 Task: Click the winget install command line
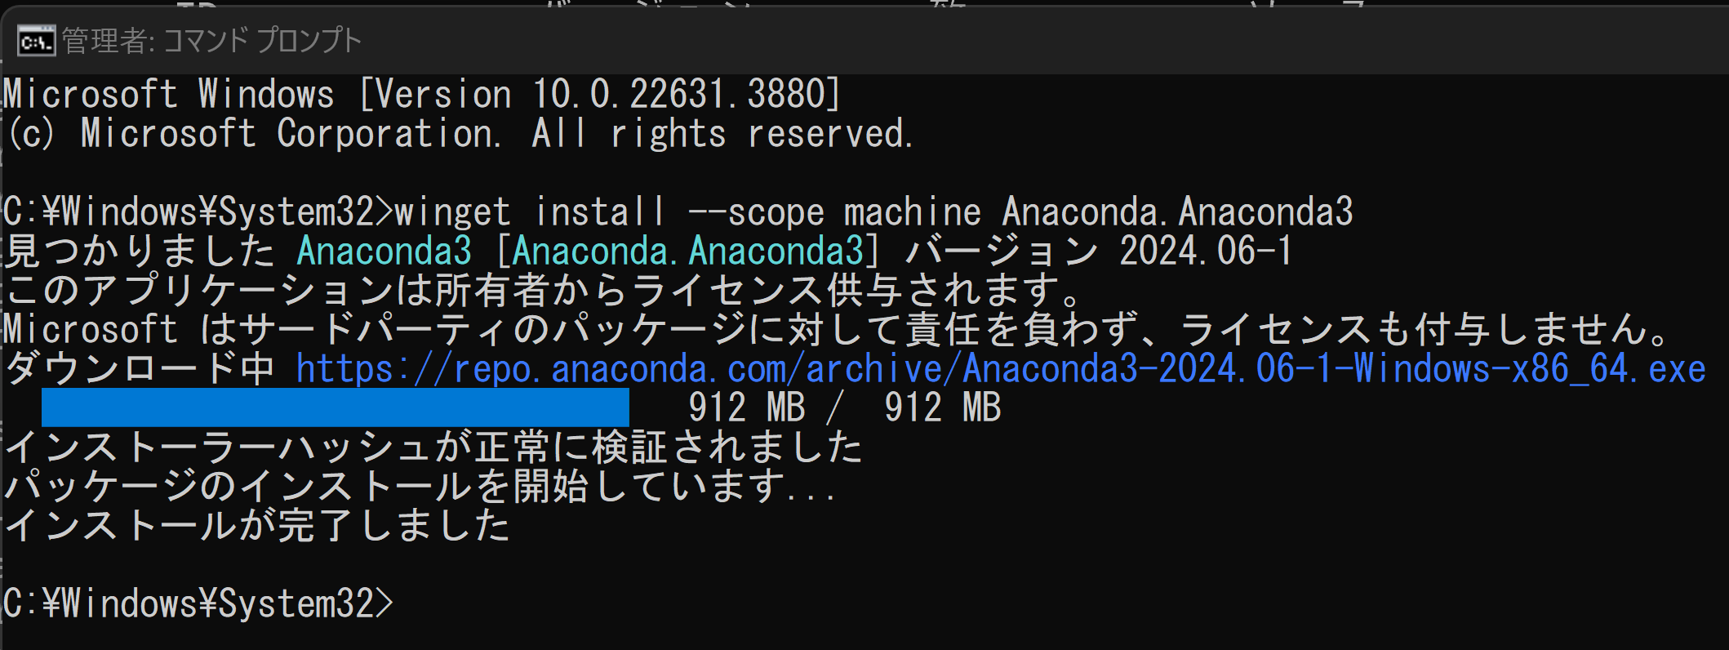pyautogui.click(x=678, y=212)
